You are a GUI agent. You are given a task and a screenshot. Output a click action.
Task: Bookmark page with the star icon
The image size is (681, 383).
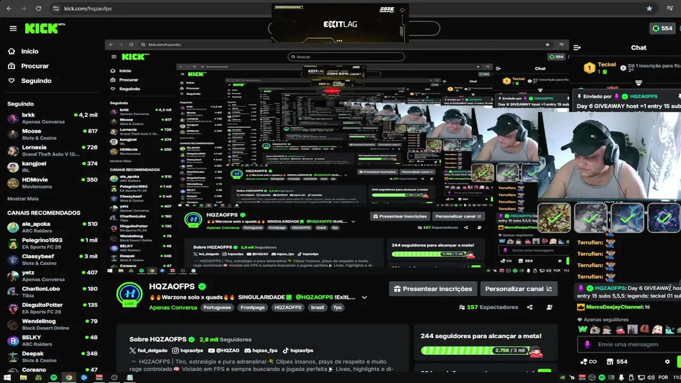coord(649,9)
